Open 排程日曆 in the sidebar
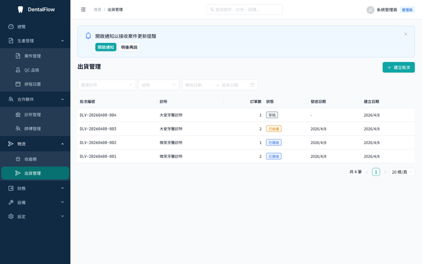 (35, 84)
